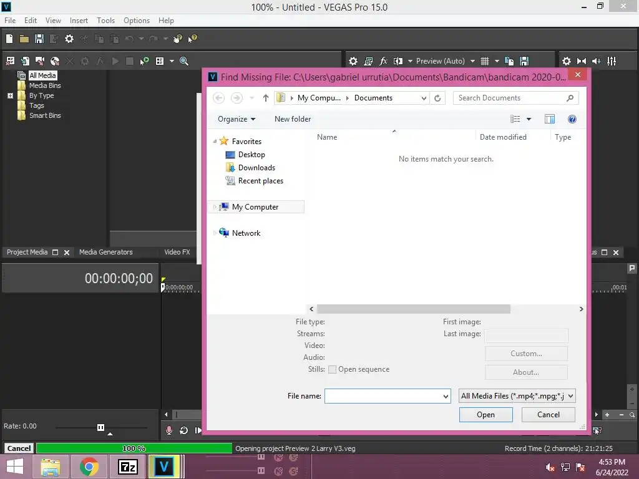
Task: Collapse the Favorites group
Action: pos(215,142)
